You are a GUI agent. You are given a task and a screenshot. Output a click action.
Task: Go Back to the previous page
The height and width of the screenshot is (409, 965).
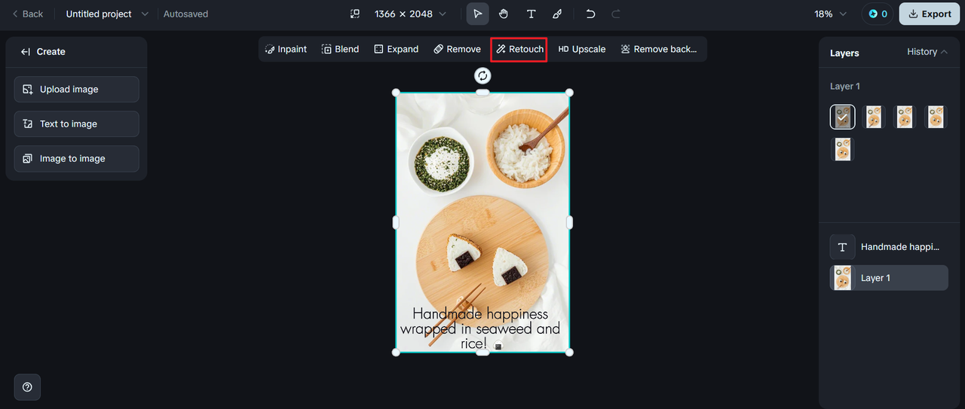coord(28,14)
